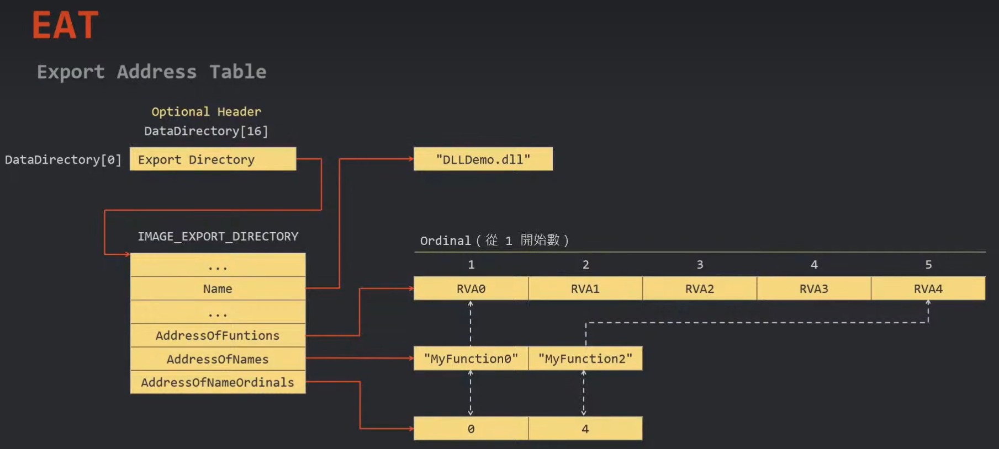Select the Export Directory box
Screen dimensions: 999x449
tap(213, 159)
